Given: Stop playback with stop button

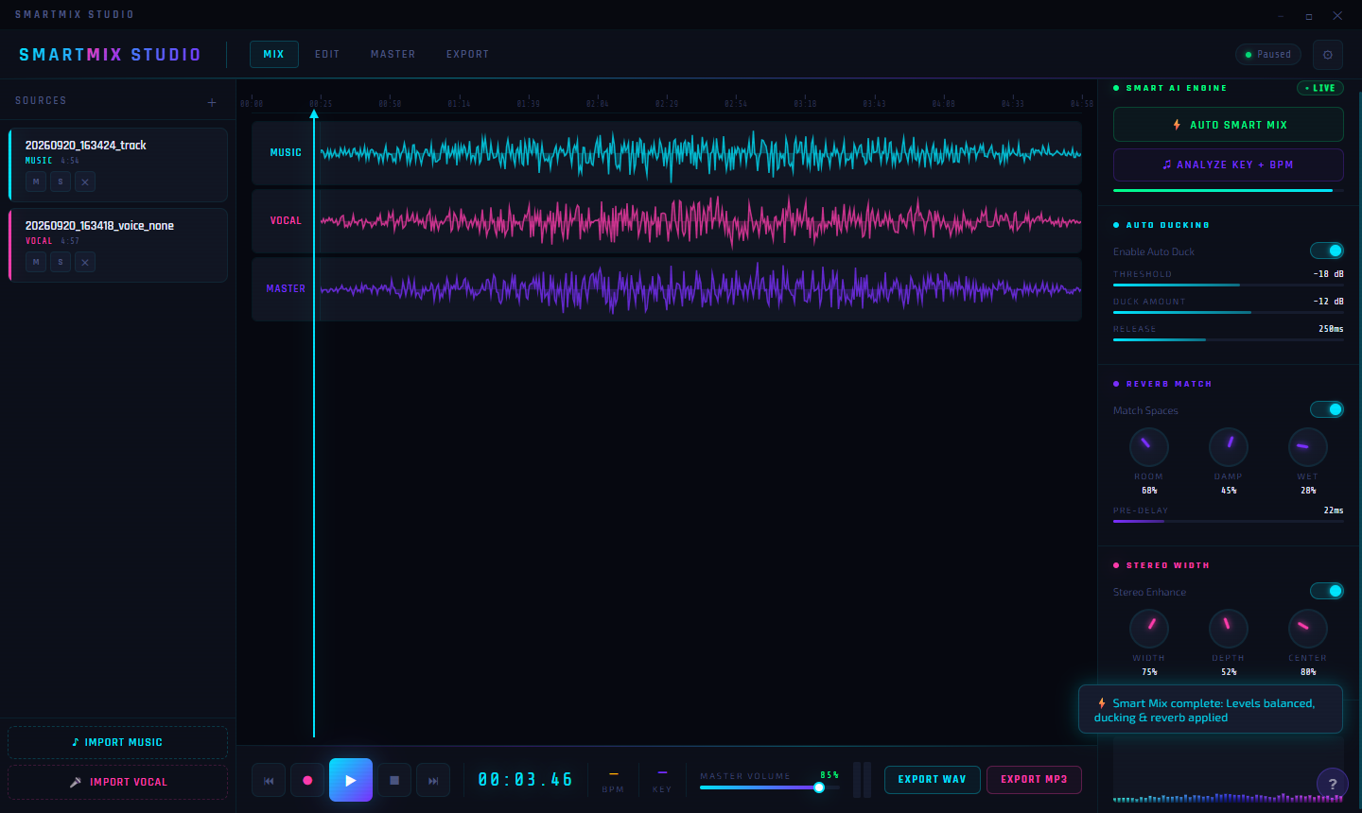Looking at the screenshot, I should (x=394, y=781).
